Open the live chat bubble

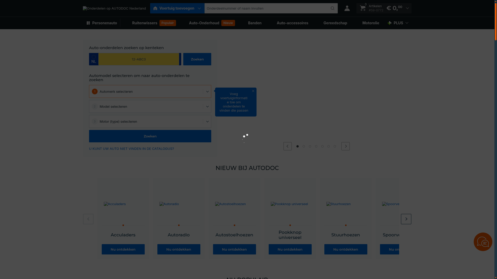(483, 242)
